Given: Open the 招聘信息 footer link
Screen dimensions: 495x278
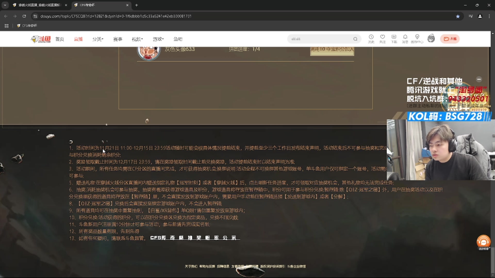Looking at the screenshot, I should (x=223, y=266).
